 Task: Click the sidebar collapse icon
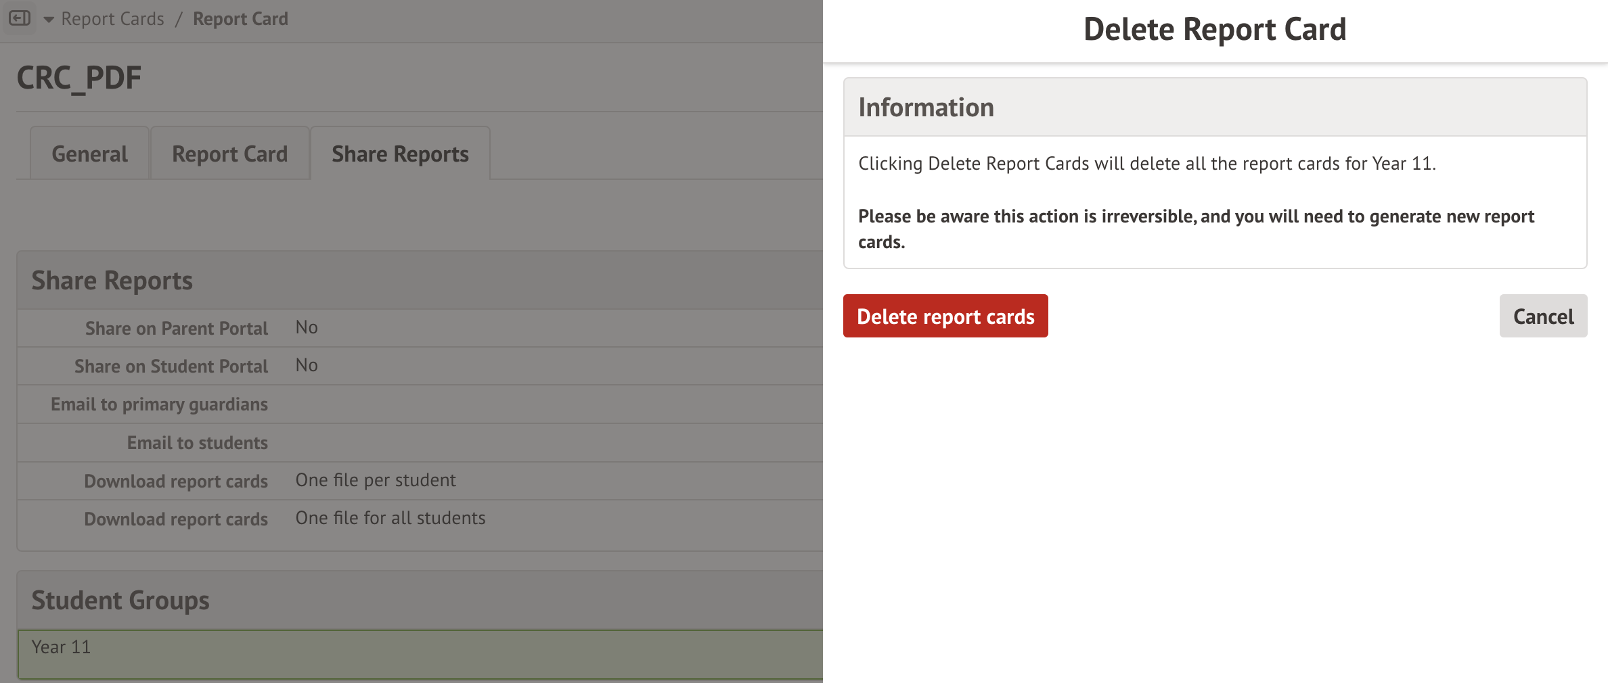click(x=20, y=18)
